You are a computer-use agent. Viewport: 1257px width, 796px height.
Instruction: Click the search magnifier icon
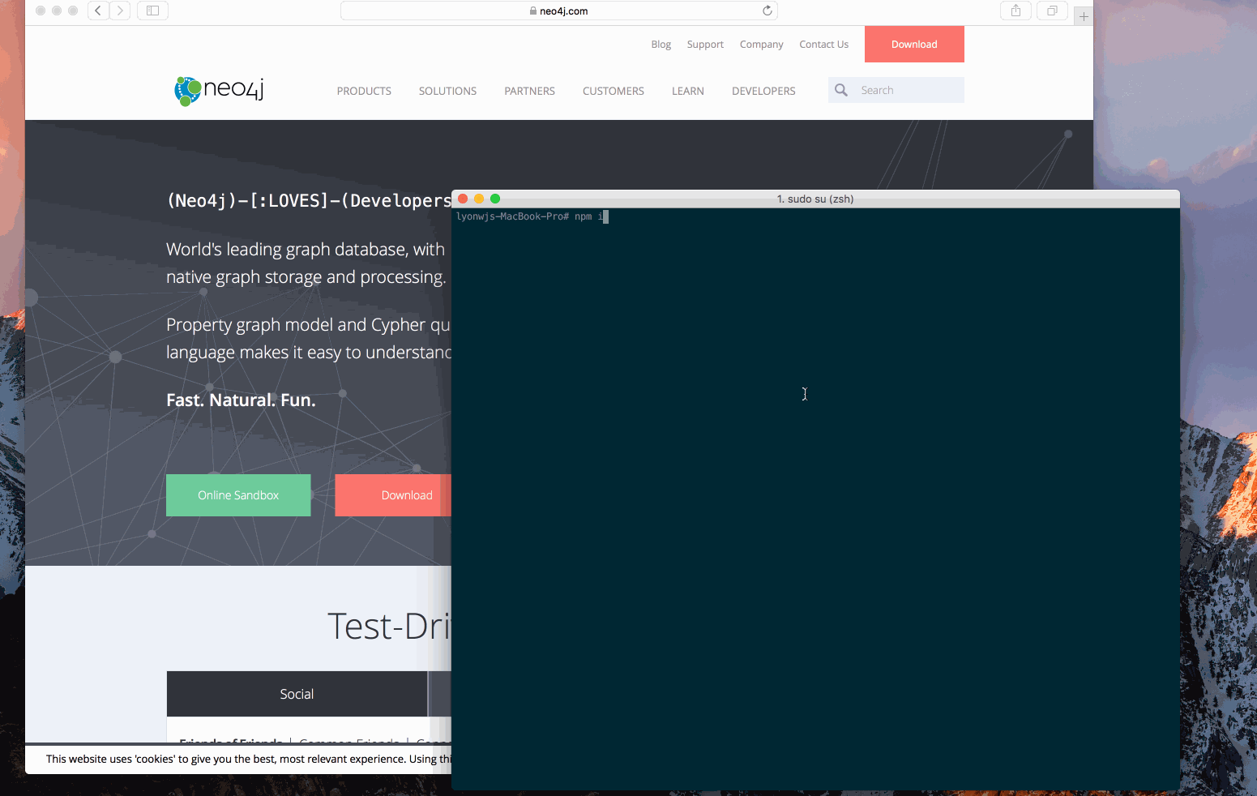841,90
